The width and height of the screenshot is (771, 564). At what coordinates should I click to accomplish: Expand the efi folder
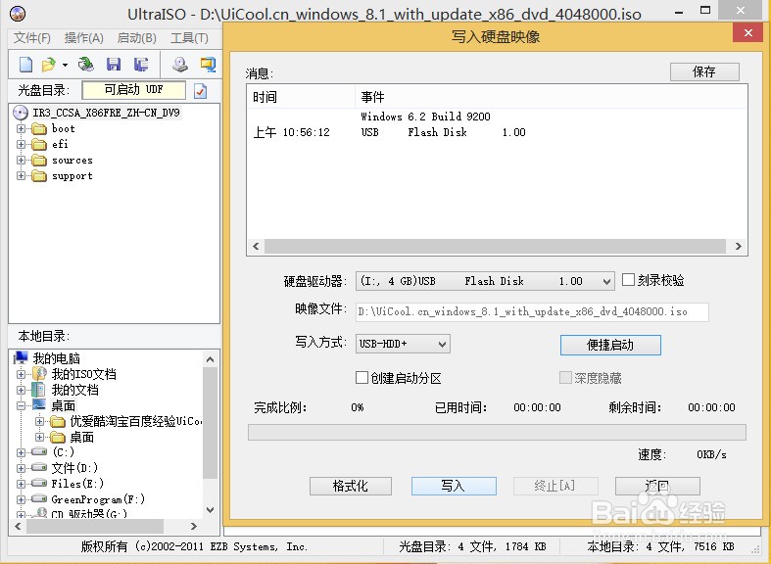point(21,145)
